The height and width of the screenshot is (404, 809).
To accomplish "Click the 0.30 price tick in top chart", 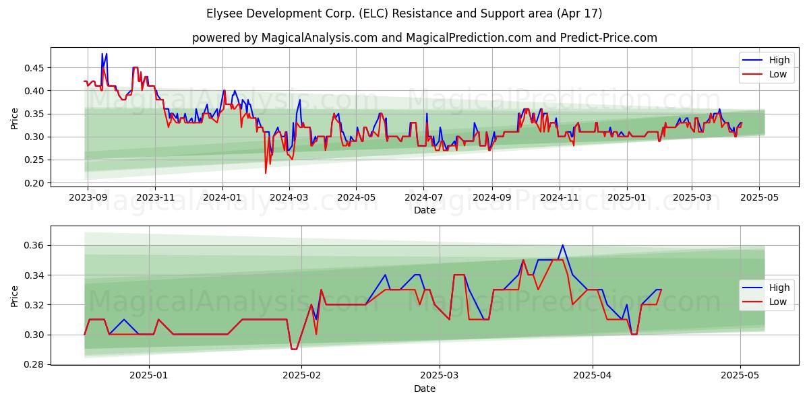I will [35, 137].
